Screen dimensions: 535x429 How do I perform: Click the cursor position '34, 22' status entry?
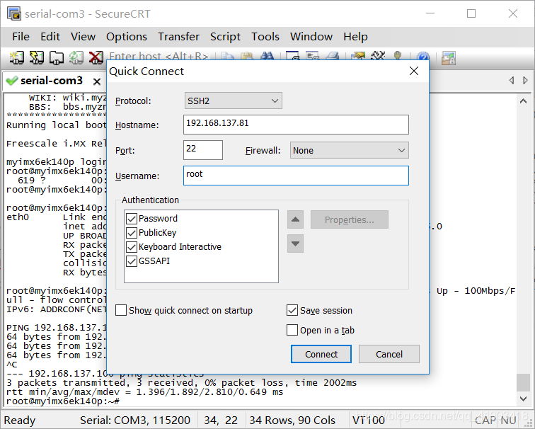pos(221,420)
